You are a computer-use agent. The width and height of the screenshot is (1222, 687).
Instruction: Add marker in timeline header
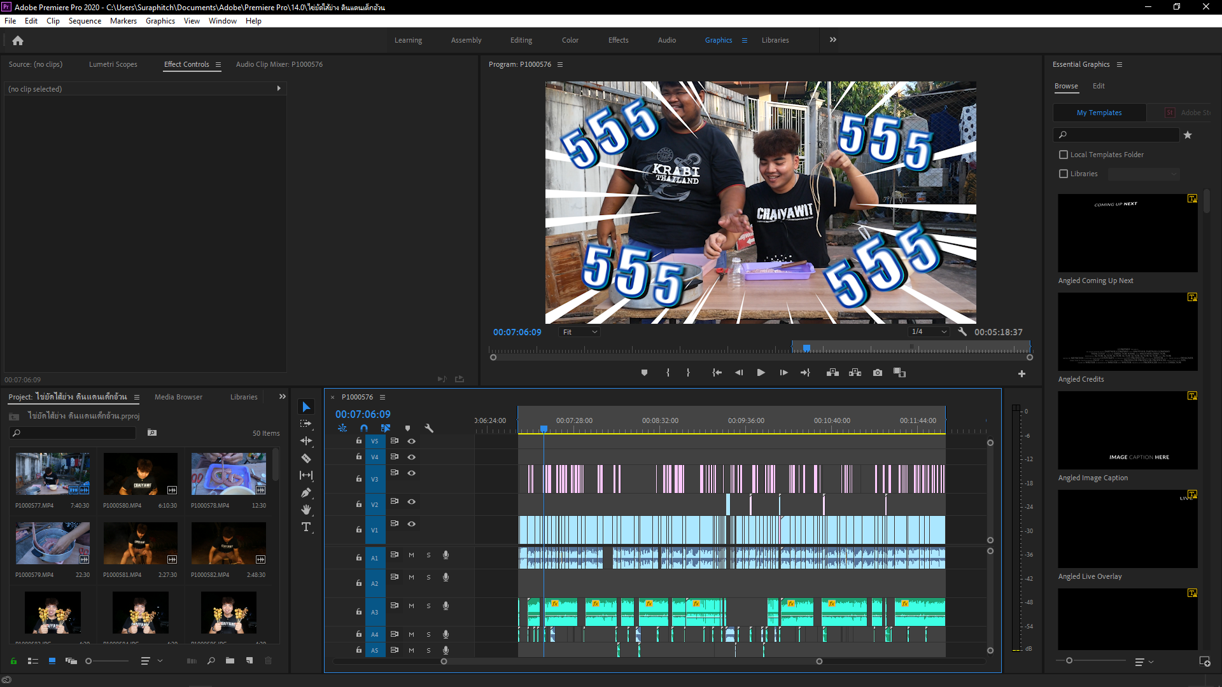407,429
